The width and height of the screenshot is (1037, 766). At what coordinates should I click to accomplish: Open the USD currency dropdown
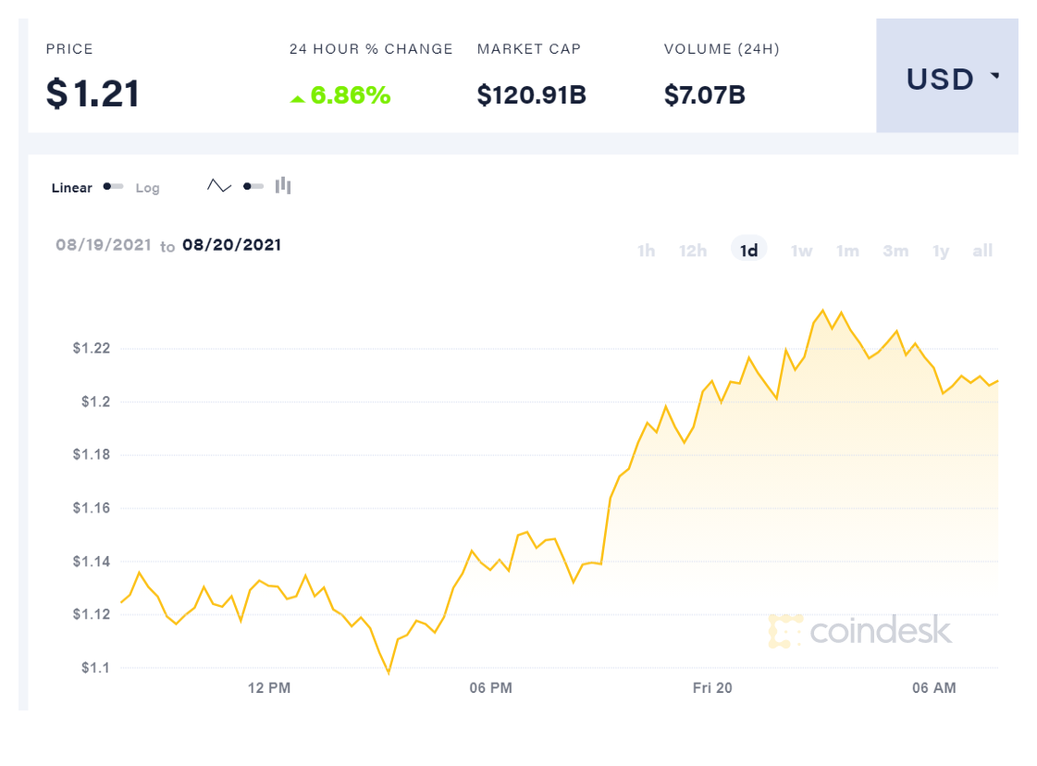946,80
